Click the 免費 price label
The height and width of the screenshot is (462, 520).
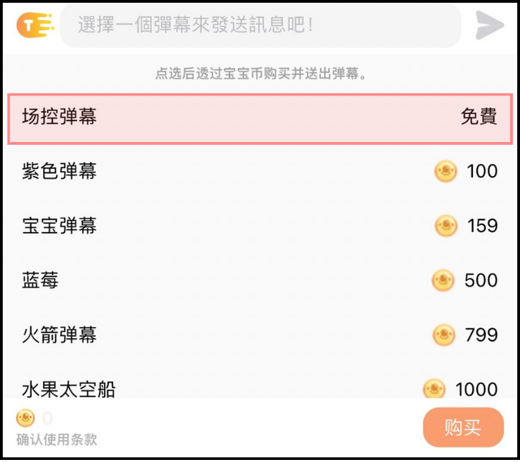[x=479, y=116]
